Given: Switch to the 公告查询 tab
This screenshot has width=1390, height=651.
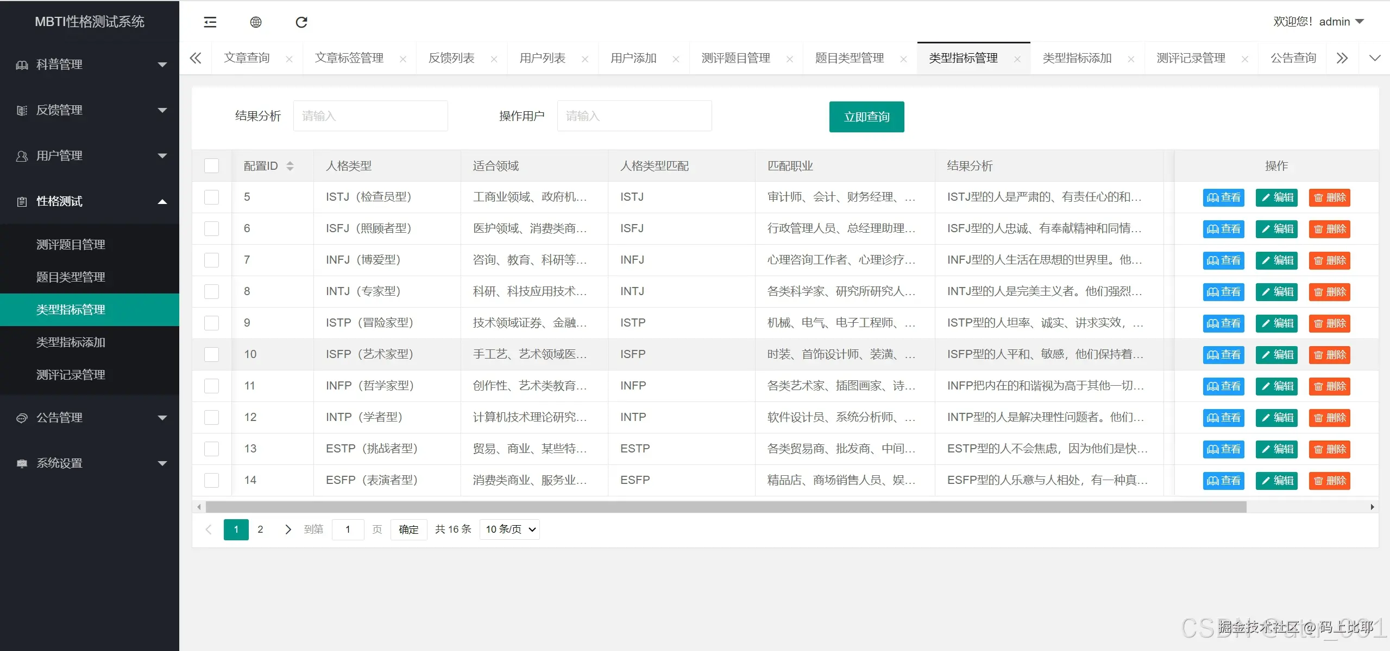Looking at the screenshot, I should point(1293,58).
